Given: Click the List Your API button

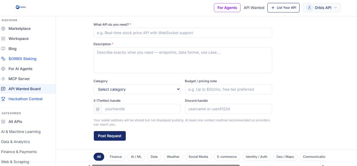Looking at the screenshot, I should click(x=283, y=8).
